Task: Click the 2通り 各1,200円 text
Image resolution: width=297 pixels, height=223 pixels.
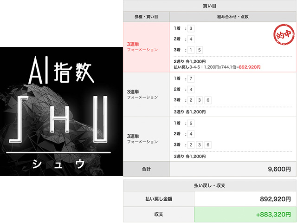Action: click(190, 62)
